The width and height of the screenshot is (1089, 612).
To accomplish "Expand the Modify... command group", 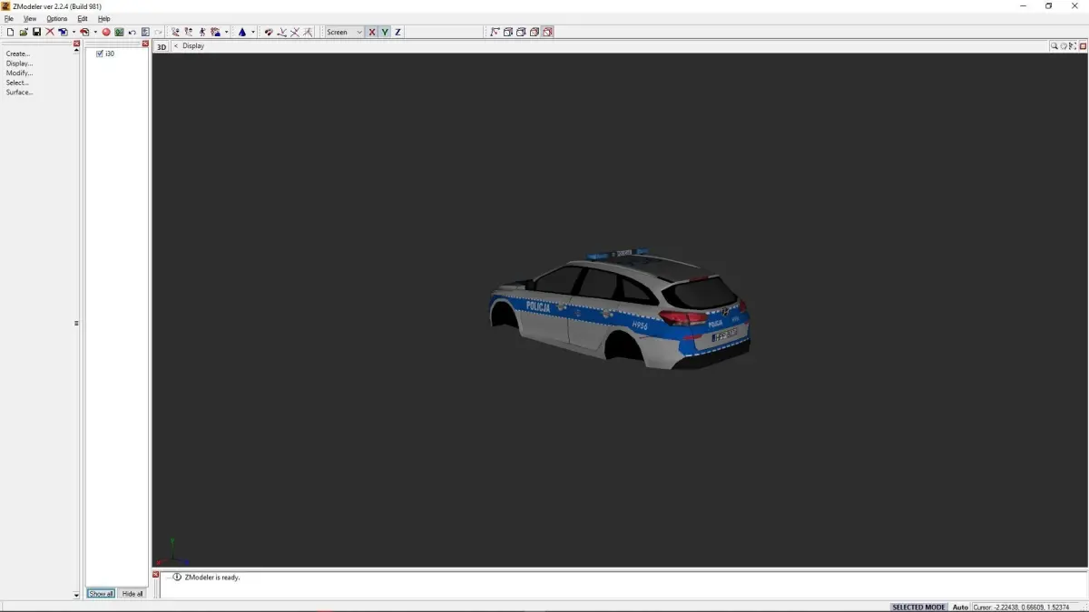I will click(x=19, y=73).
